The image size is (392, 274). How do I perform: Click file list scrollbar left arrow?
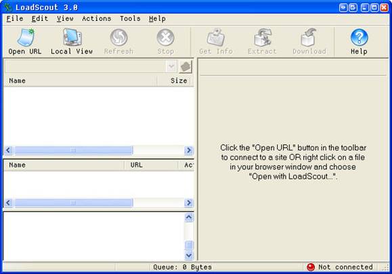pos(8,150)
